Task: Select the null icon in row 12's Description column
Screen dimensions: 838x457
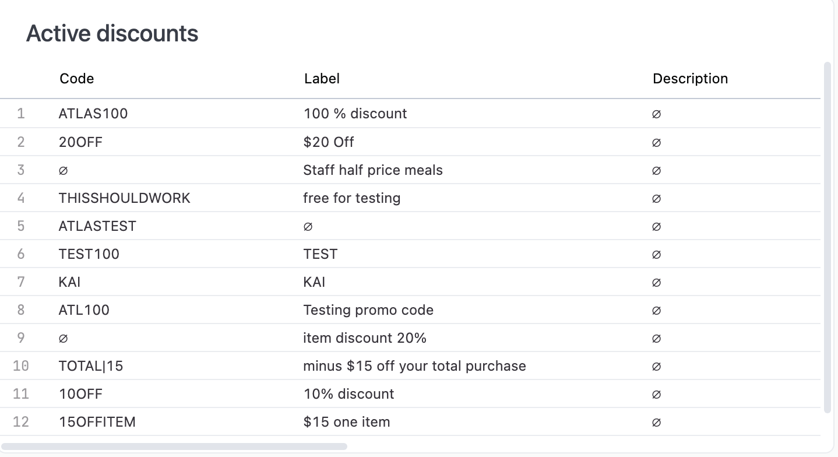Action: (656, 422)
